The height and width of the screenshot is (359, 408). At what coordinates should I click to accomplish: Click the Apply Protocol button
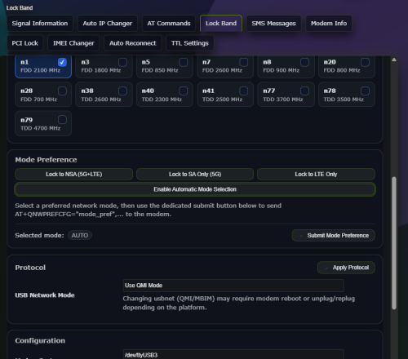346,268
